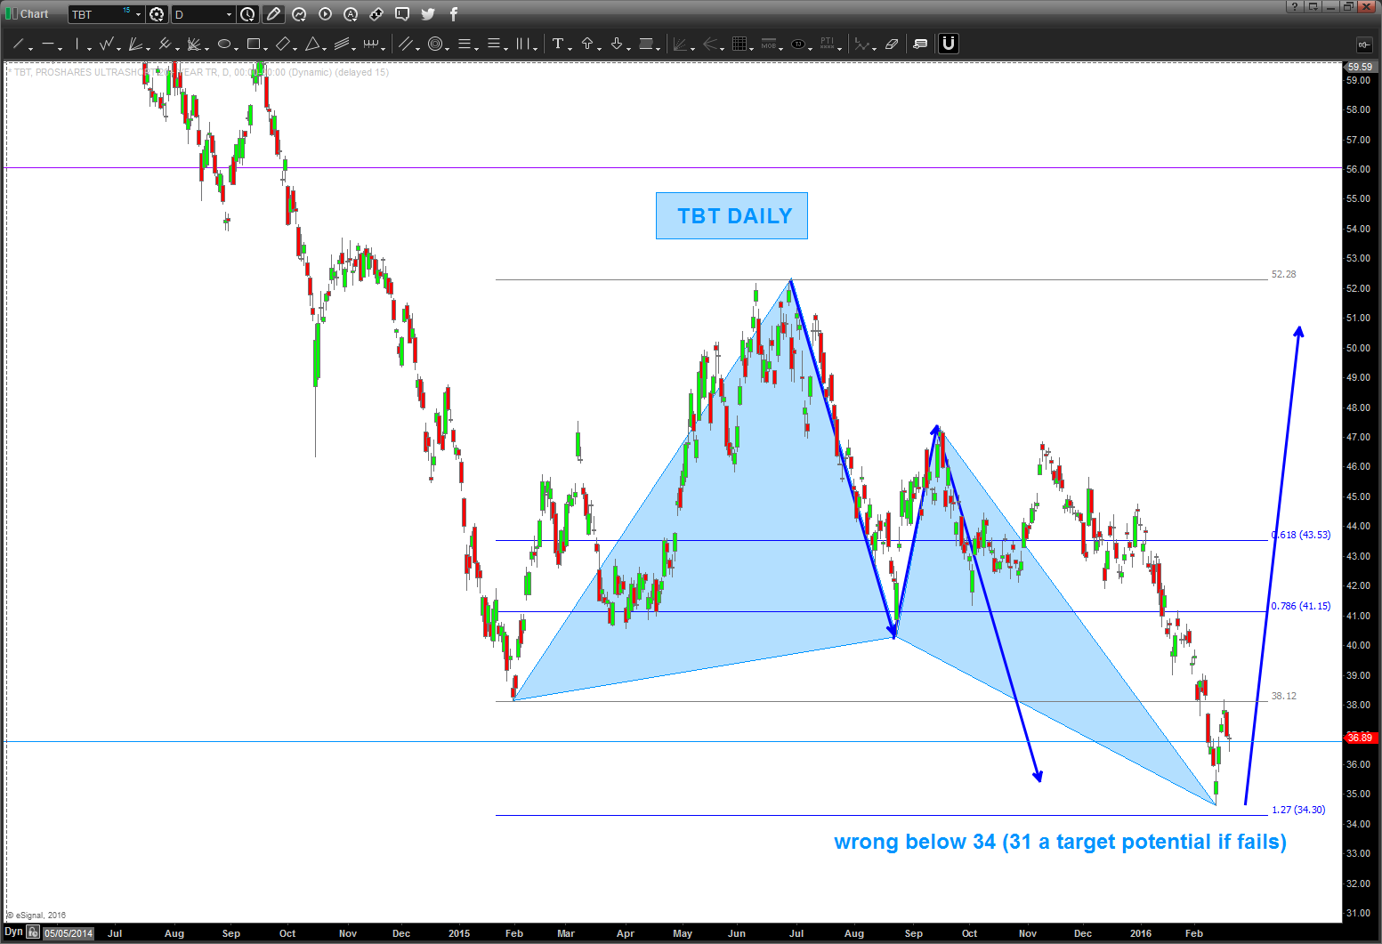Viewport: 1382px width, 944px height.
Task: Expand the chart settings gear menu
Action: pyautogui.click(x=158, y=14)
